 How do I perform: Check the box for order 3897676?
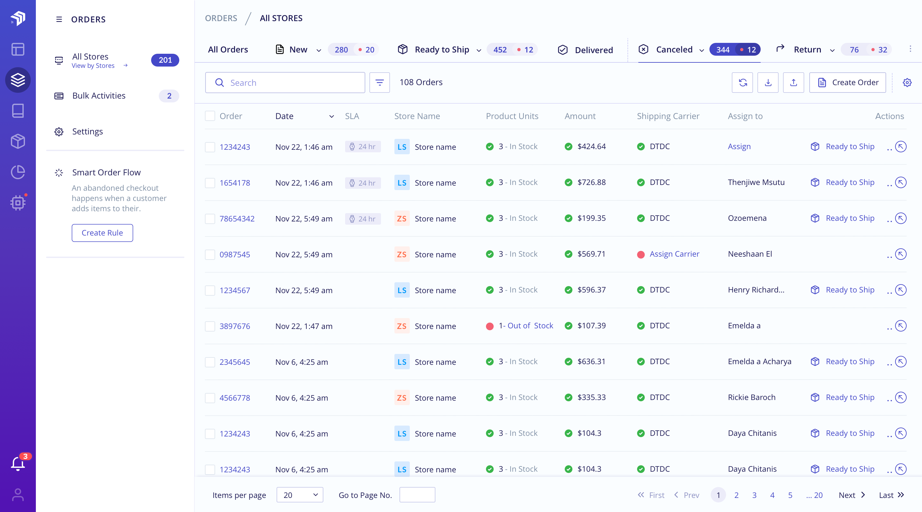pyautogui.click(x=210, y=326)
